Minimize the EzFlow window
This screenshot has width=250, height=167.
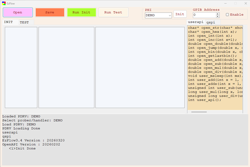tap(225, 3)
